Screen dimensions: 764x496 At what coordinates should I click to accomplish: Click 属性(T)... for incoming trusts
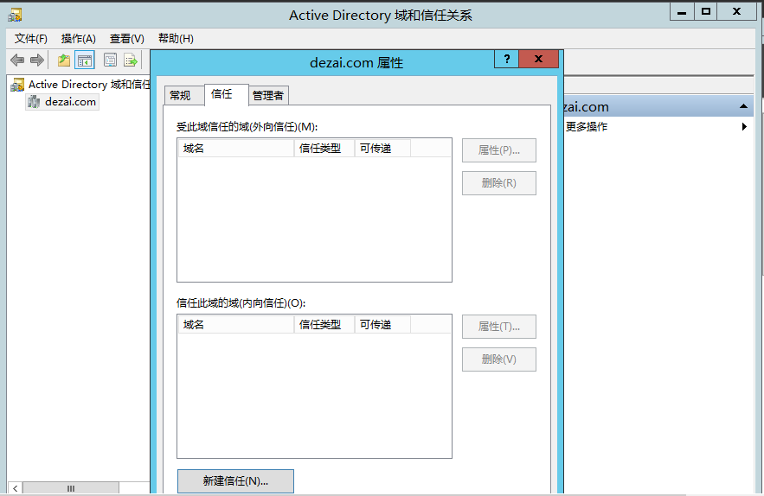tap(499, 327)
